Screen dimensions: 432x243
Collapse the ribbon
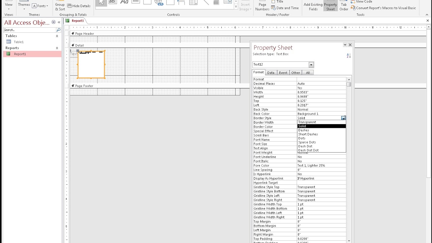coord(427,15)
